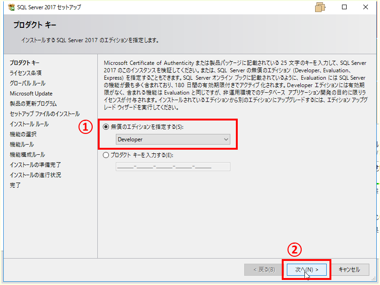Select the free edition radio button
Viewport: 380px width, 285px height.
coord(106,127)
